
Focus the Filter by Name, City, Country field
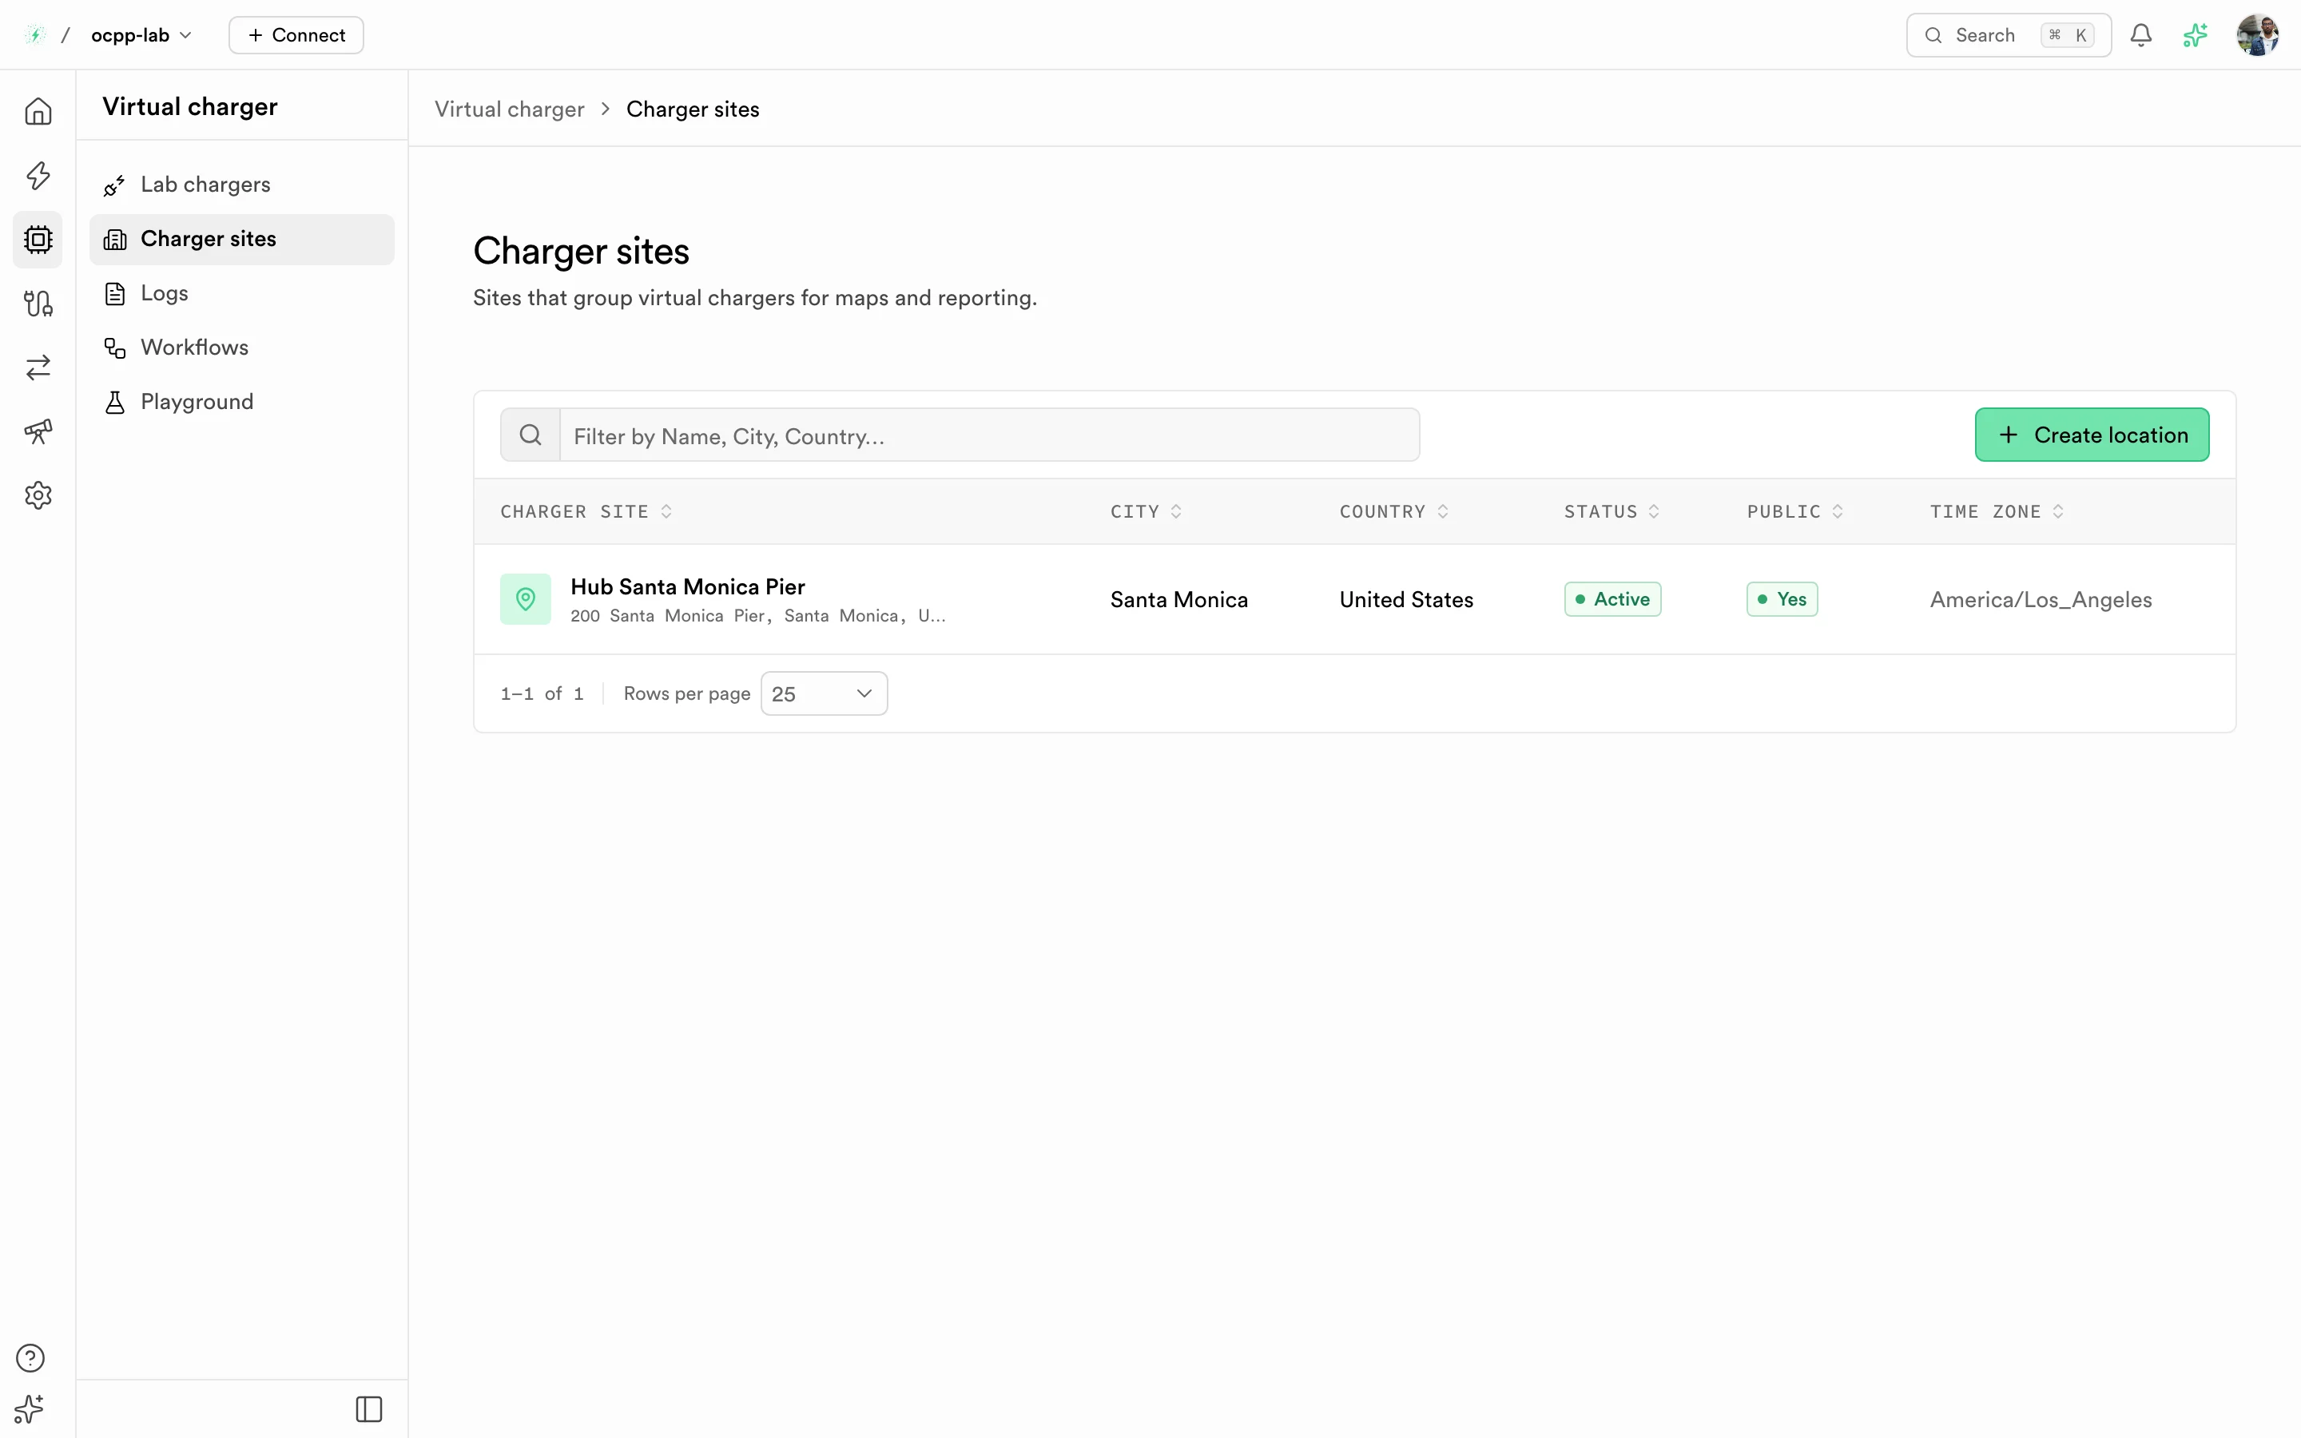[x=990, y=435]
